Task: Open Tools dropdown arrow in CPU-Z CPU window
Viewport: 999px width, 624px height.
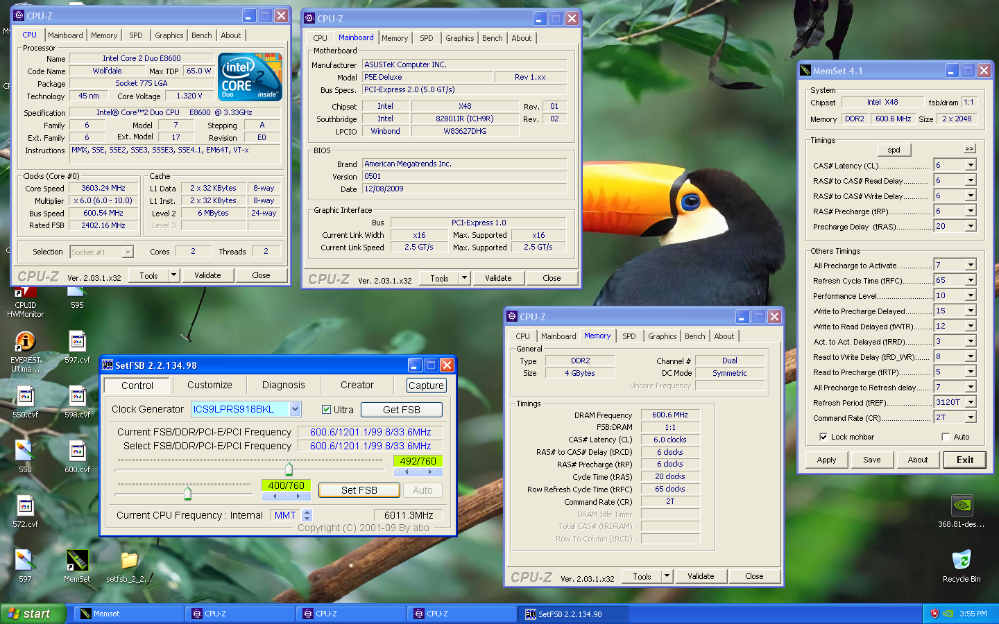Action: click(173, 275)
